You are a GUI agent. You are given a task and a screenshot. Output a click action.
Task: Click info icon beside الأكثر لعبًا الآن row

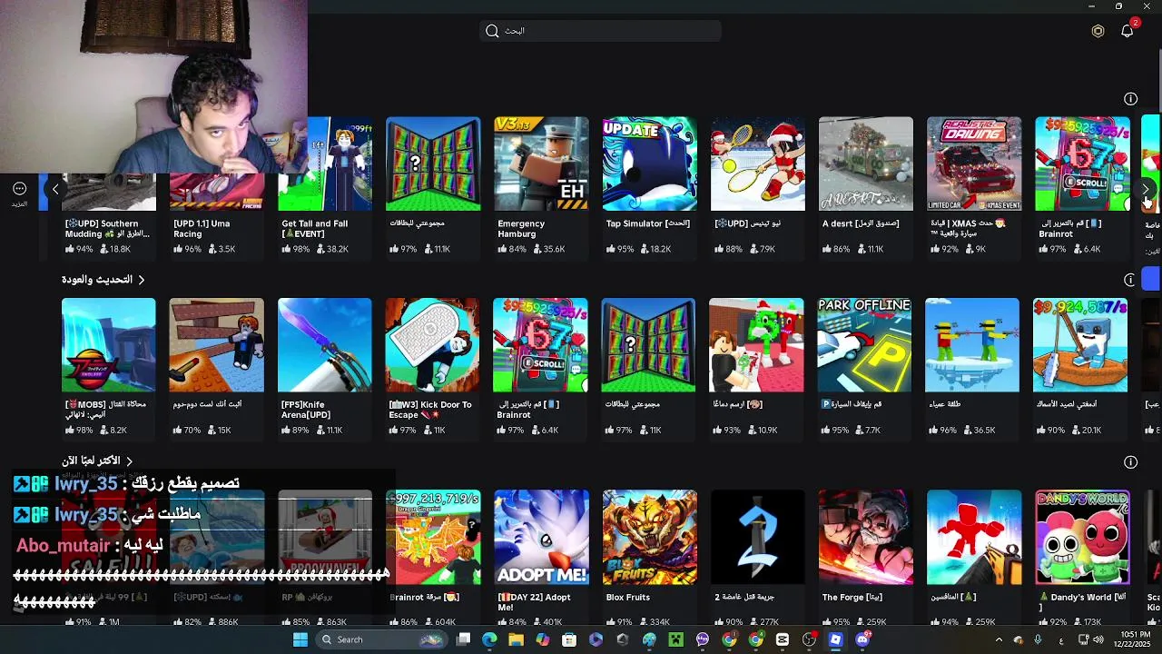[x=1130, y=462]
